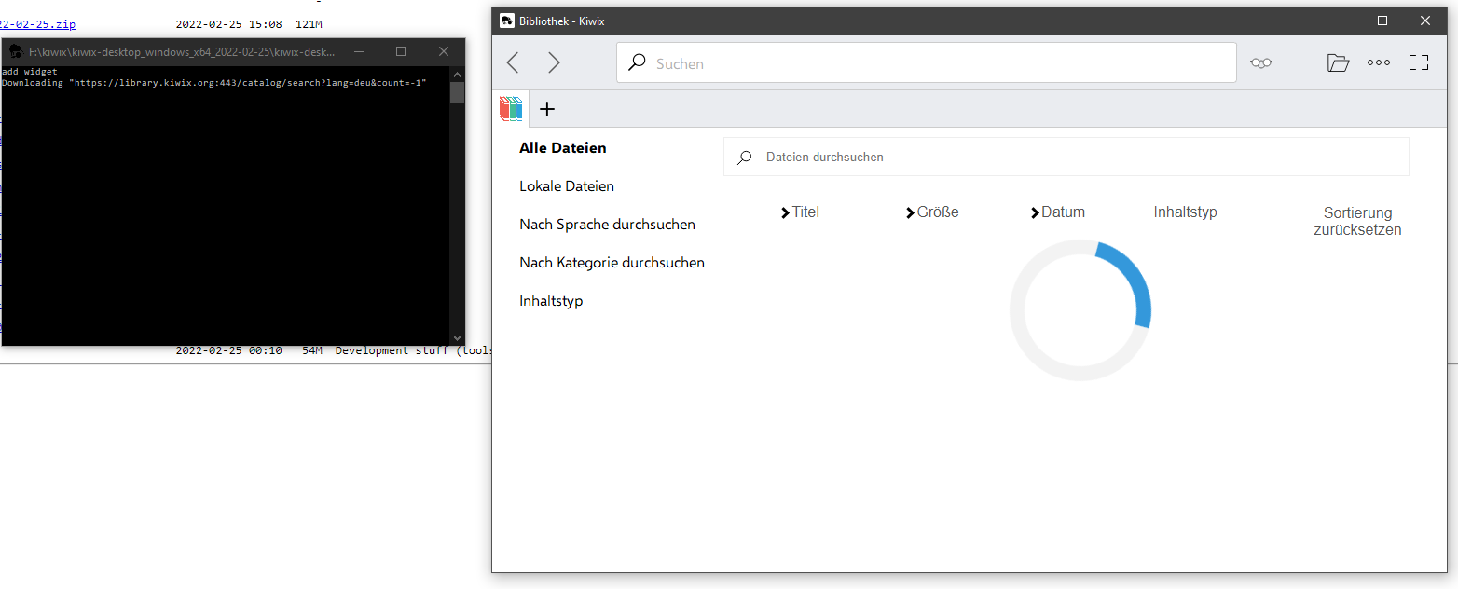Open a new tab with plus button

(x=546, y=108)
